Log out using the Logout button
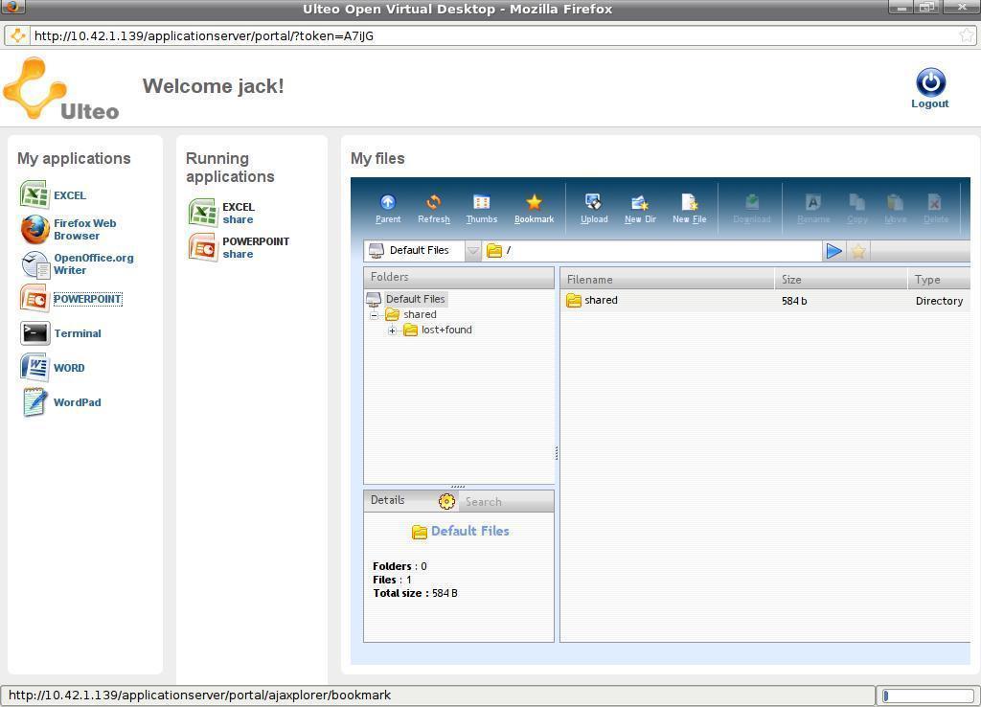Viewport: 981px width, 707px height. 930,88
